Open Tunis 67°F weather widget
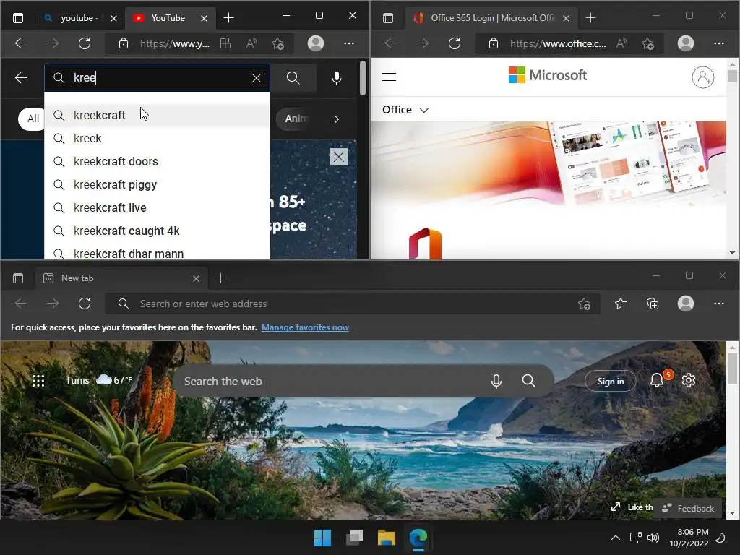740x555 pixels. pyautogui.click(x=98, y=380)
